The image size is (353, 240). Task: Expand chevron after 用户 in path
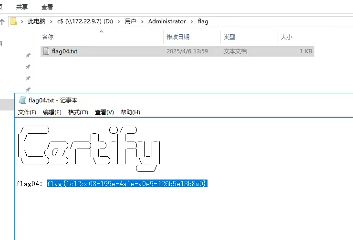pyautogui.click(x=142, y=21)
